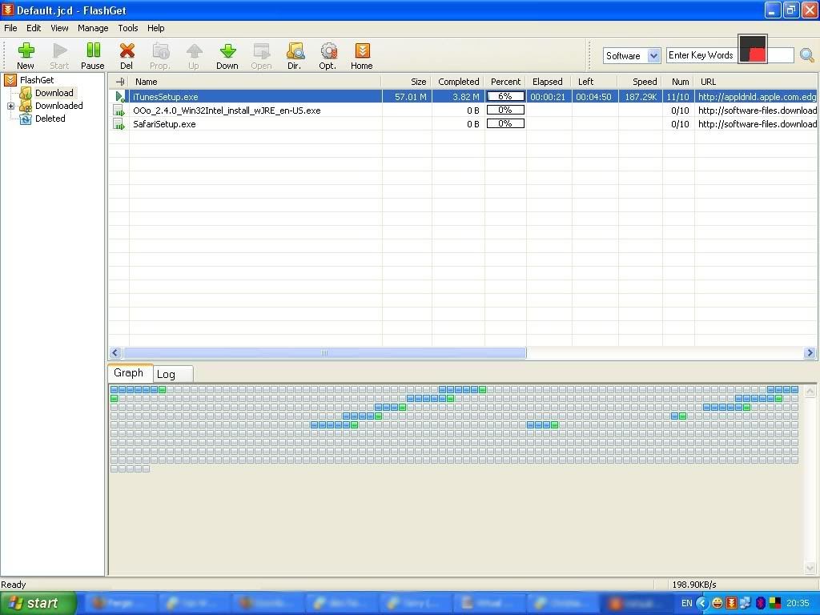Image resolution: width=820 pixels, height=615 pixels.
Task: Sort by the Name column header
Action: [255, 82]
